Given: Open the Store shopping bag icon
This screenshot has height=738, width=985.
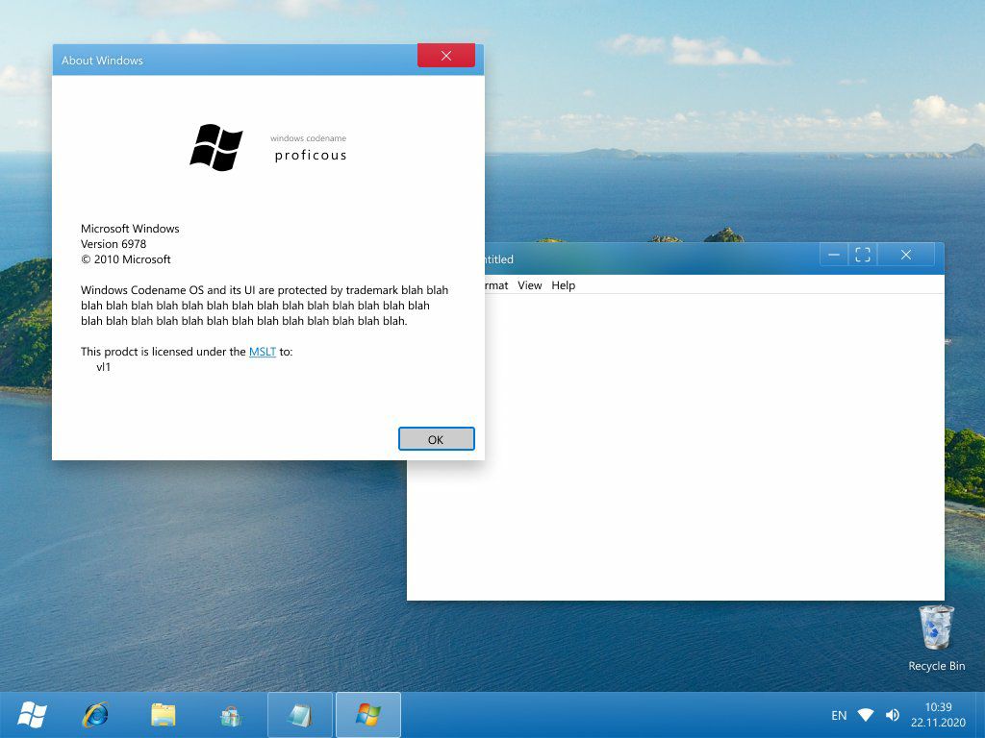Looking at the screenshot, I should tap(231, 716).
